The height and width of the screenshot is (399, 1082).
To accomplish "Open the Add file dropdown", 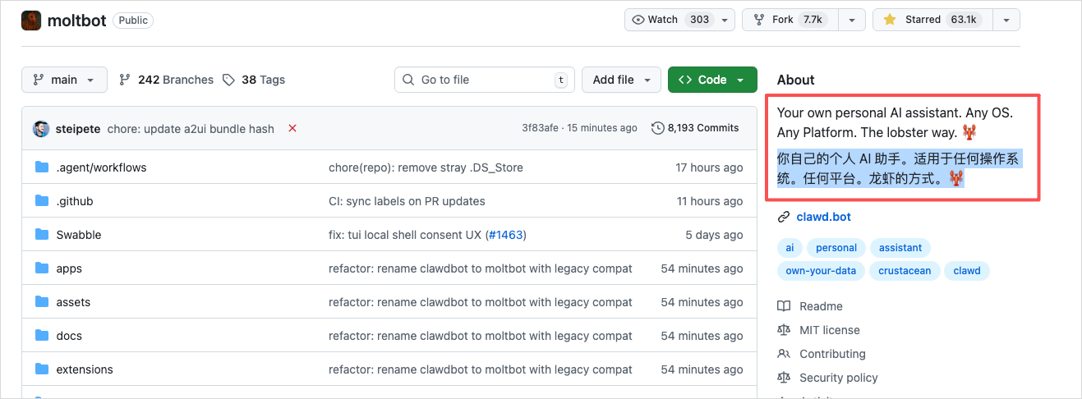I will pyautogui.click(x=621, y=80).
